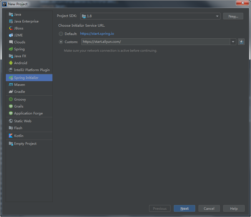Viewport: 251px width, 217px height.
Task: Click the download icon beside the custom URL
Action: [241, 42]
